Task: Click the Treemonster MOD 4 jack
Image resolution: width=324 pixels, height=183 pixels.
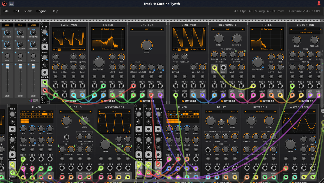Action: (241, 86)
